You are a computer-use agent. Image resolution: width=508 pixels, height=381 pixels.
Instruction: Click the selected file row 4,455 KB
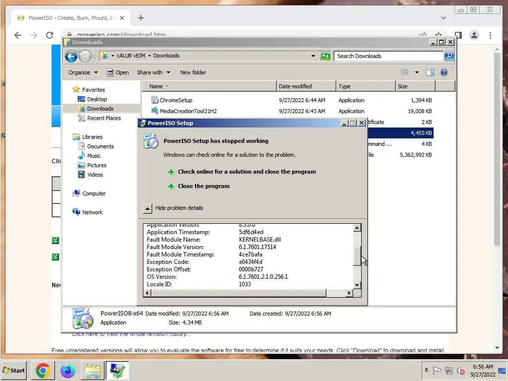point(401,133)
